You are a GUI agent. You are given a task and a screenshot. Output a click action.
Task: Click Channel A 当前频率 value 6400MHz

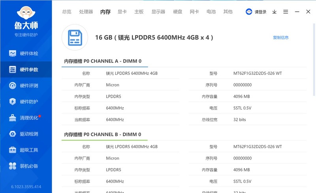pos(115,120)
